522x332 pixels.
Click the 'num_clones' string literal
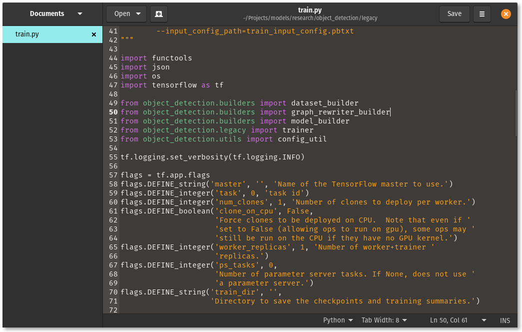pyautogui.click(x=241, y=202)
